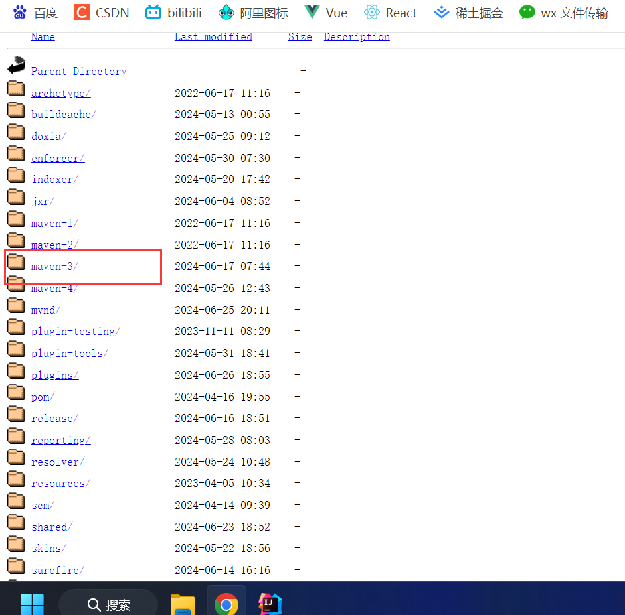Sort listing by Description column
The height and width of the screenshot is (615, 625).
[357, 37]
